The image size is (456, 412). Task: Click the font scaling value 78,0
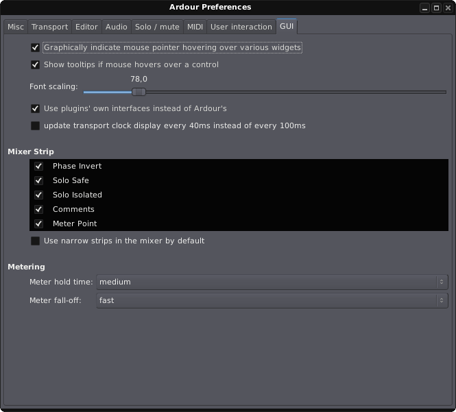point(139,79)
